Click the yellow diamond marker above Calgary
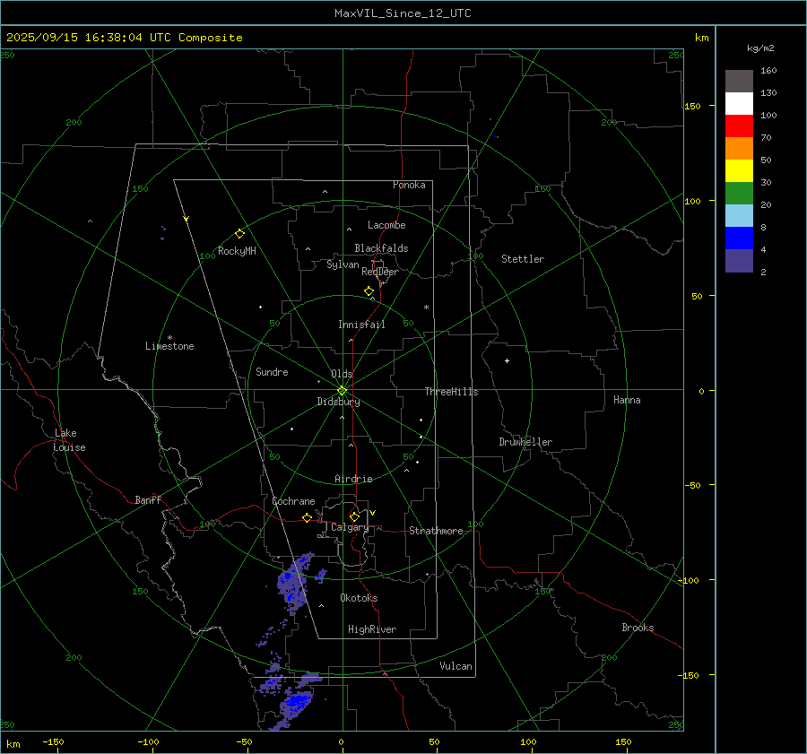Viewport: 807px width, 754px height. (x=354, y=516)
